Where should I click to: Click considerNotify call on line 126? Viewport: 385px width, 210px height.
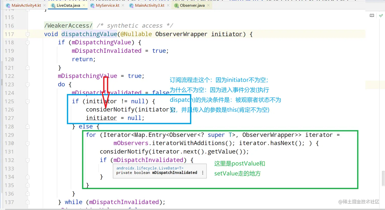tap(110, 110)
